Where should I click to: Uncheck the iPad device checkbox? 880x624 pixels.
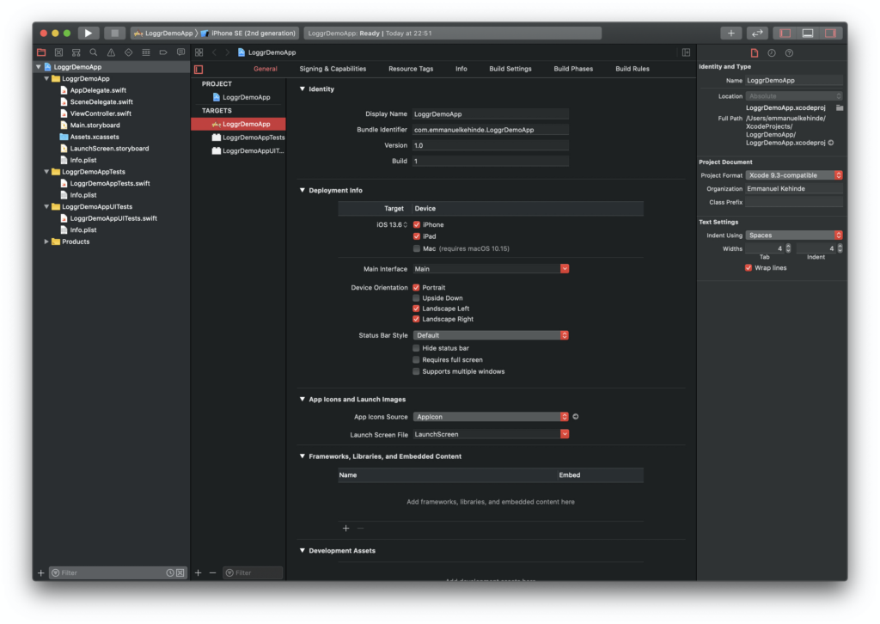(417, 236)
